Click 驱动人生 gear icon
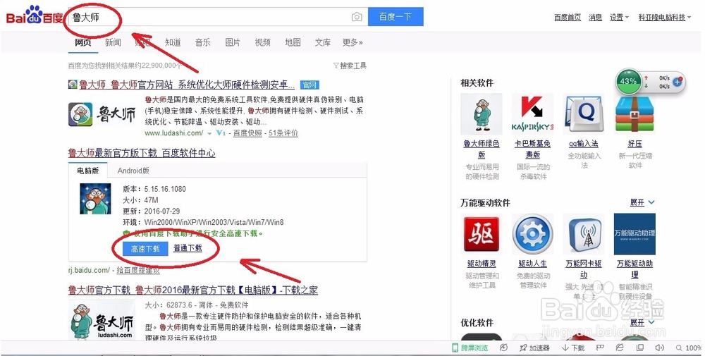 [532, 234]
